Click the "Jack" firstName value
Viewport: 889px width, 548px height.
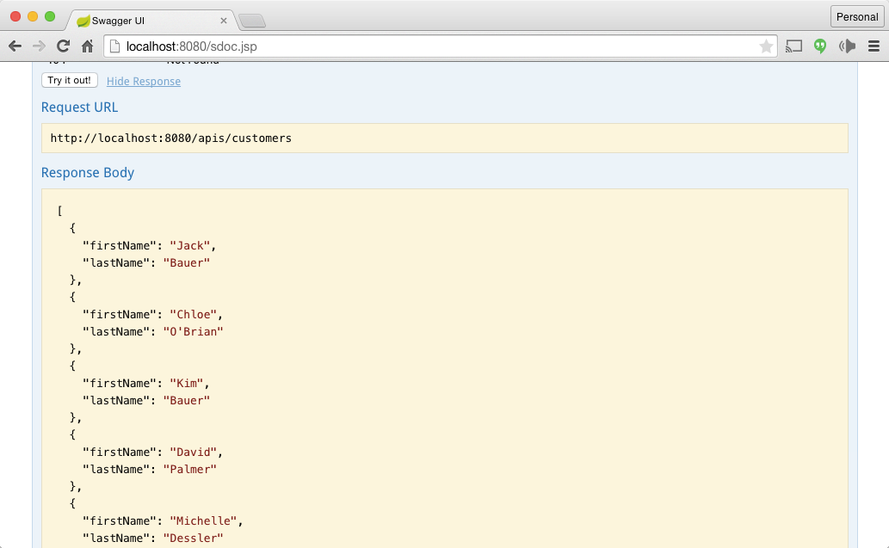(x=190, y=245)
